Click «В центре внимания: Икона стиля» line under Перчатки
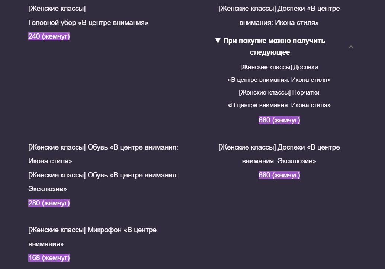385x269 pixels. pyautogui.click(x=279, y=105)
